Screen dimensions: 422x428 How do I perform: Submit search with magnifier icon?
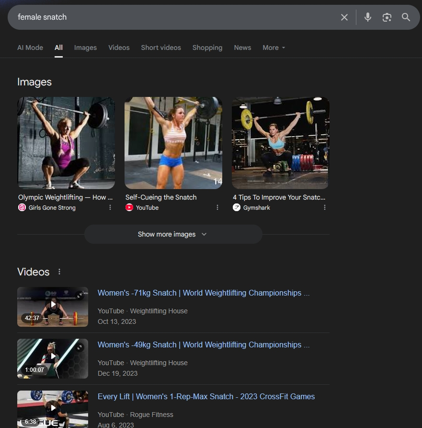(406, 17)
